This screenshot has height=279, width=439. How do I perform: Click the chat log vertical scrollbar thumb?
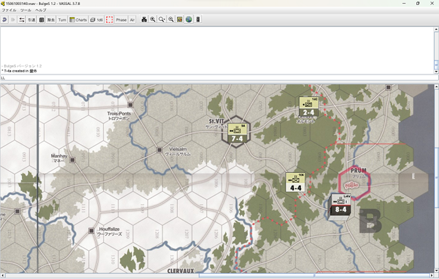pyautogui.click(x=436, y=65)
